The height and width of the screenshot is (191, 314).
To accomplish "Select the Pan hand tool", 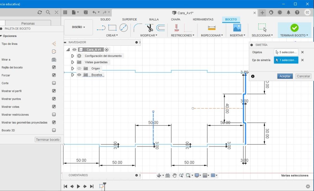I will point(174,175).
